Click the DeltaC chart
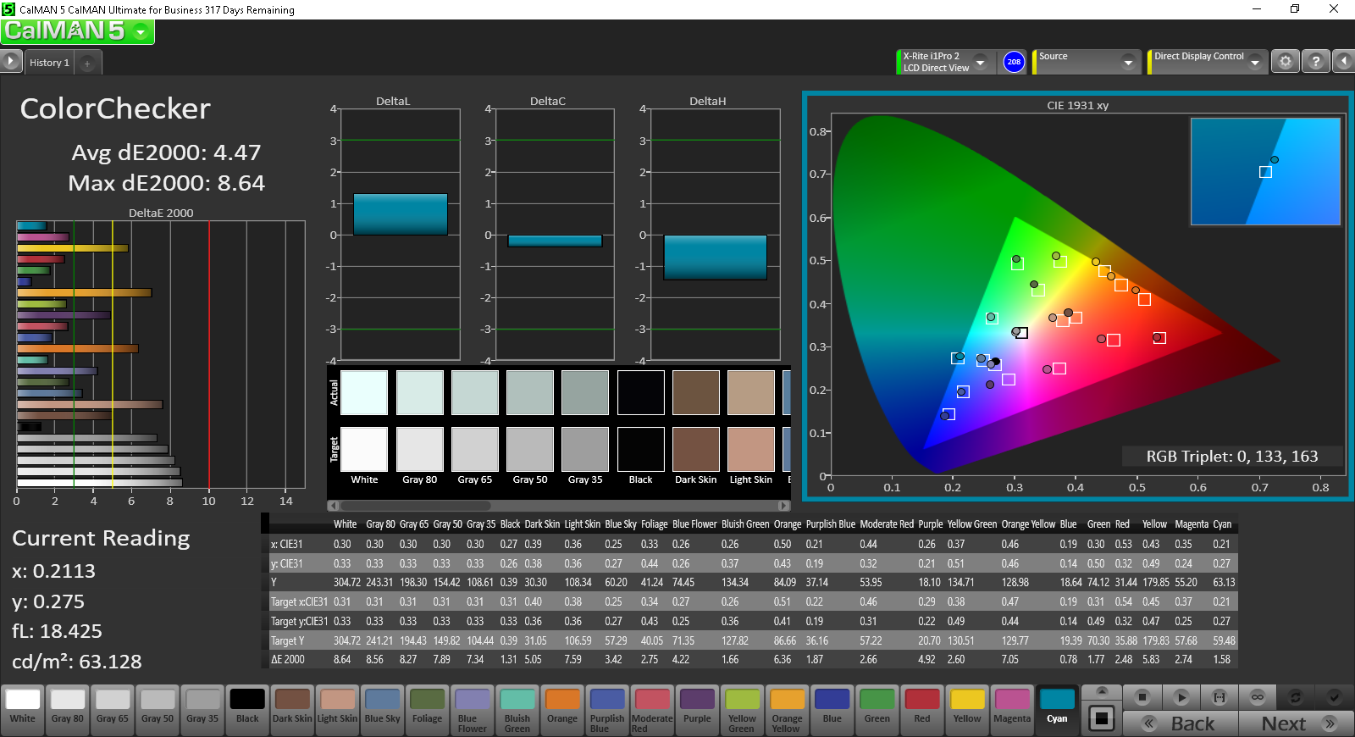This screenshot has width=1355, height=737. (554, 235)
